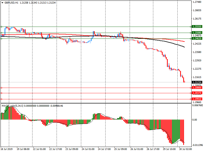This screenshot has height=152, width=203.
Task: Grab the left handle of the 1.20370 line
Action: (2, 93)
